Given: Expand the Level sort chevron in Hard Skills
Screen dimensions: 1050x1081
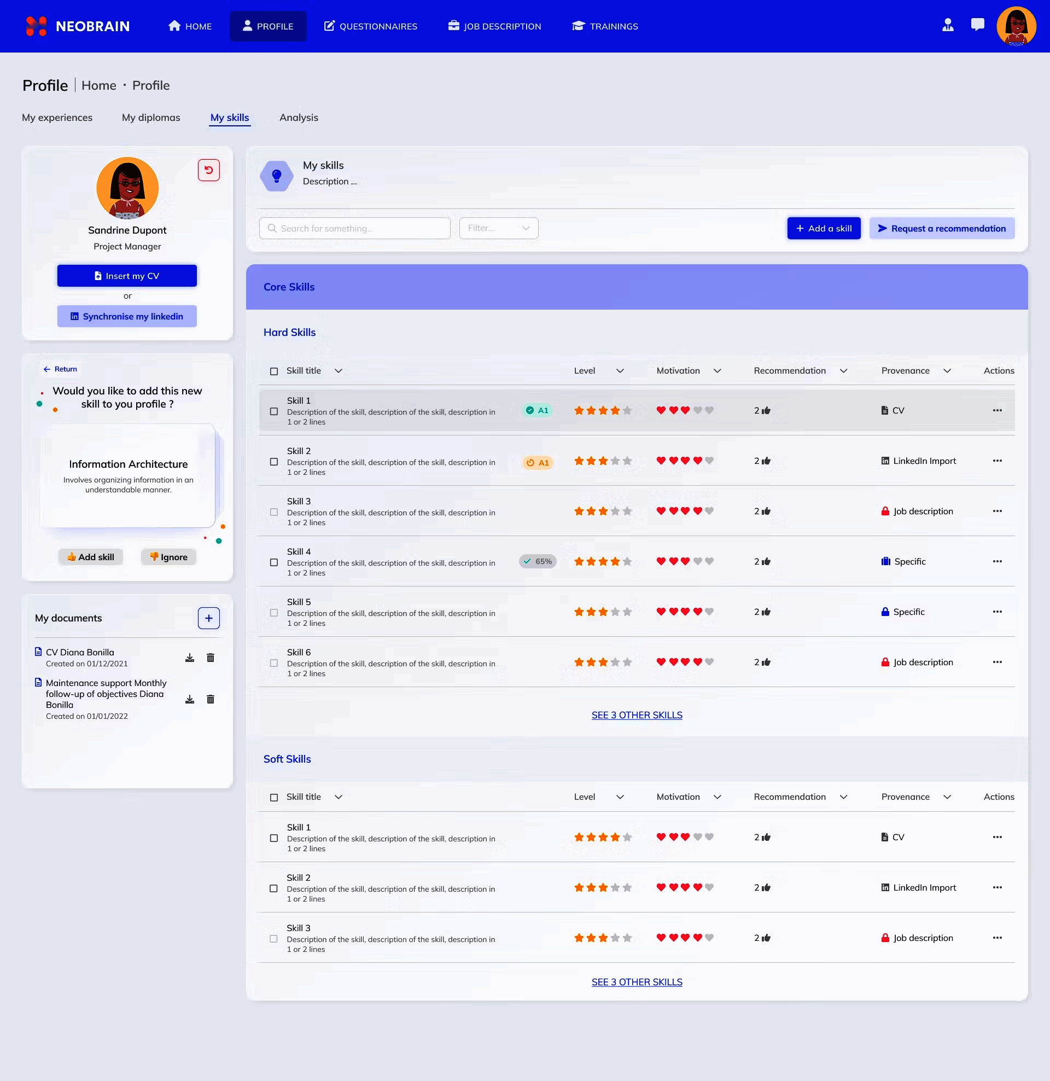Looking at the screenshot, I should pos(620,370).
